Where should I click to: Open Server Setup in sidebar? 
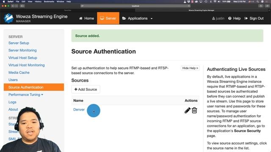point(19,43)
